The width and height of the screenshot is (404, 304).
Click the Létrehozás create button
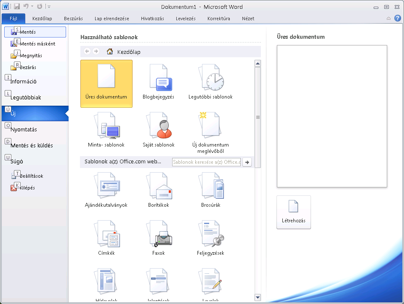(x=294, y=212)
